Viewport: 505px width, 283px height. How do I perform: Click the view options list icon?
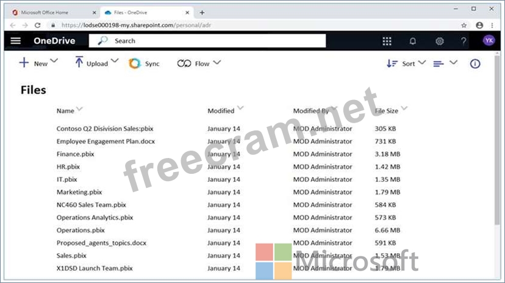439,64
